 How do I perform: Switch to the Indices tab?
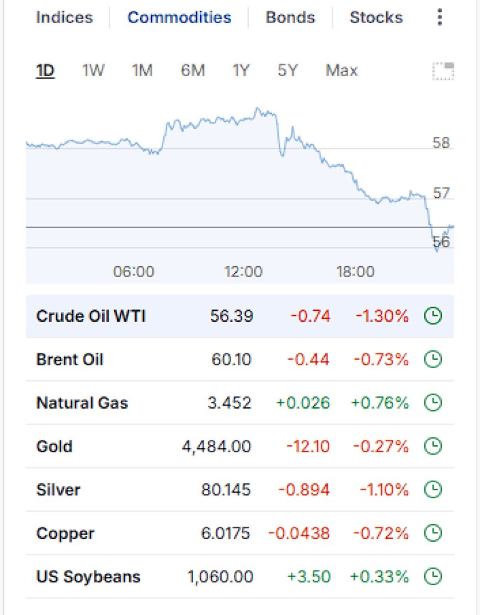pos(65,18)
